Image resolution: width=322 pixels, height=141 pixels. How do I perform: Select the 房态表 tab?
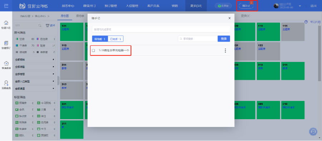pos(80,16)
